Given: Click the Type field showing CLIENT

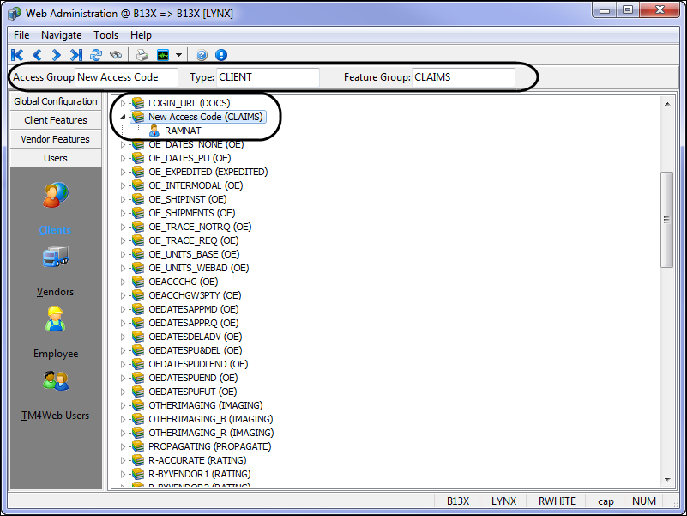Looking at the screenshot, I should (268, 77).
